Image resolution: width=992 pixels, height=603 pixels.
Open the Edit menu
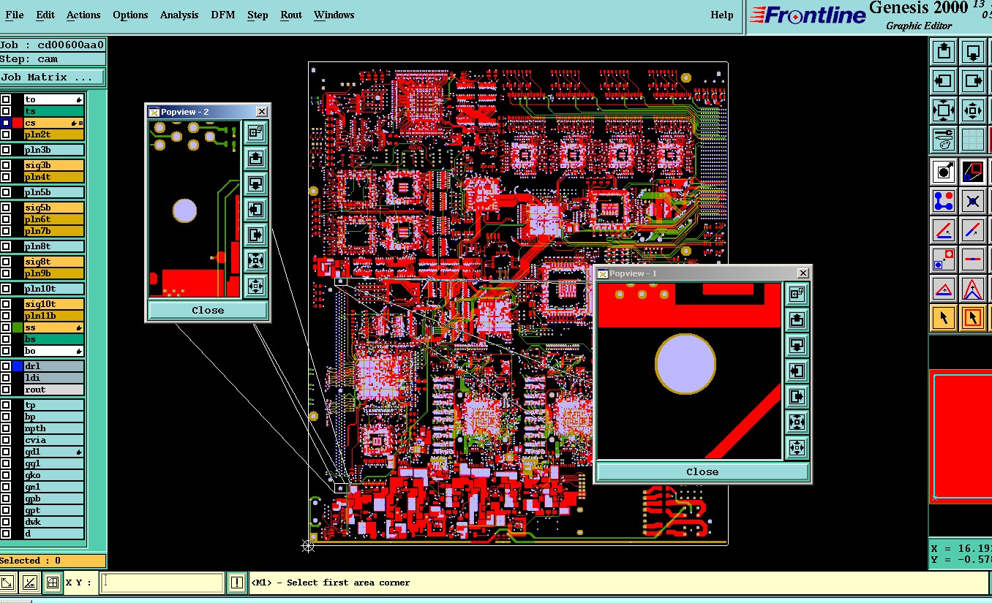tap(45, 15)
